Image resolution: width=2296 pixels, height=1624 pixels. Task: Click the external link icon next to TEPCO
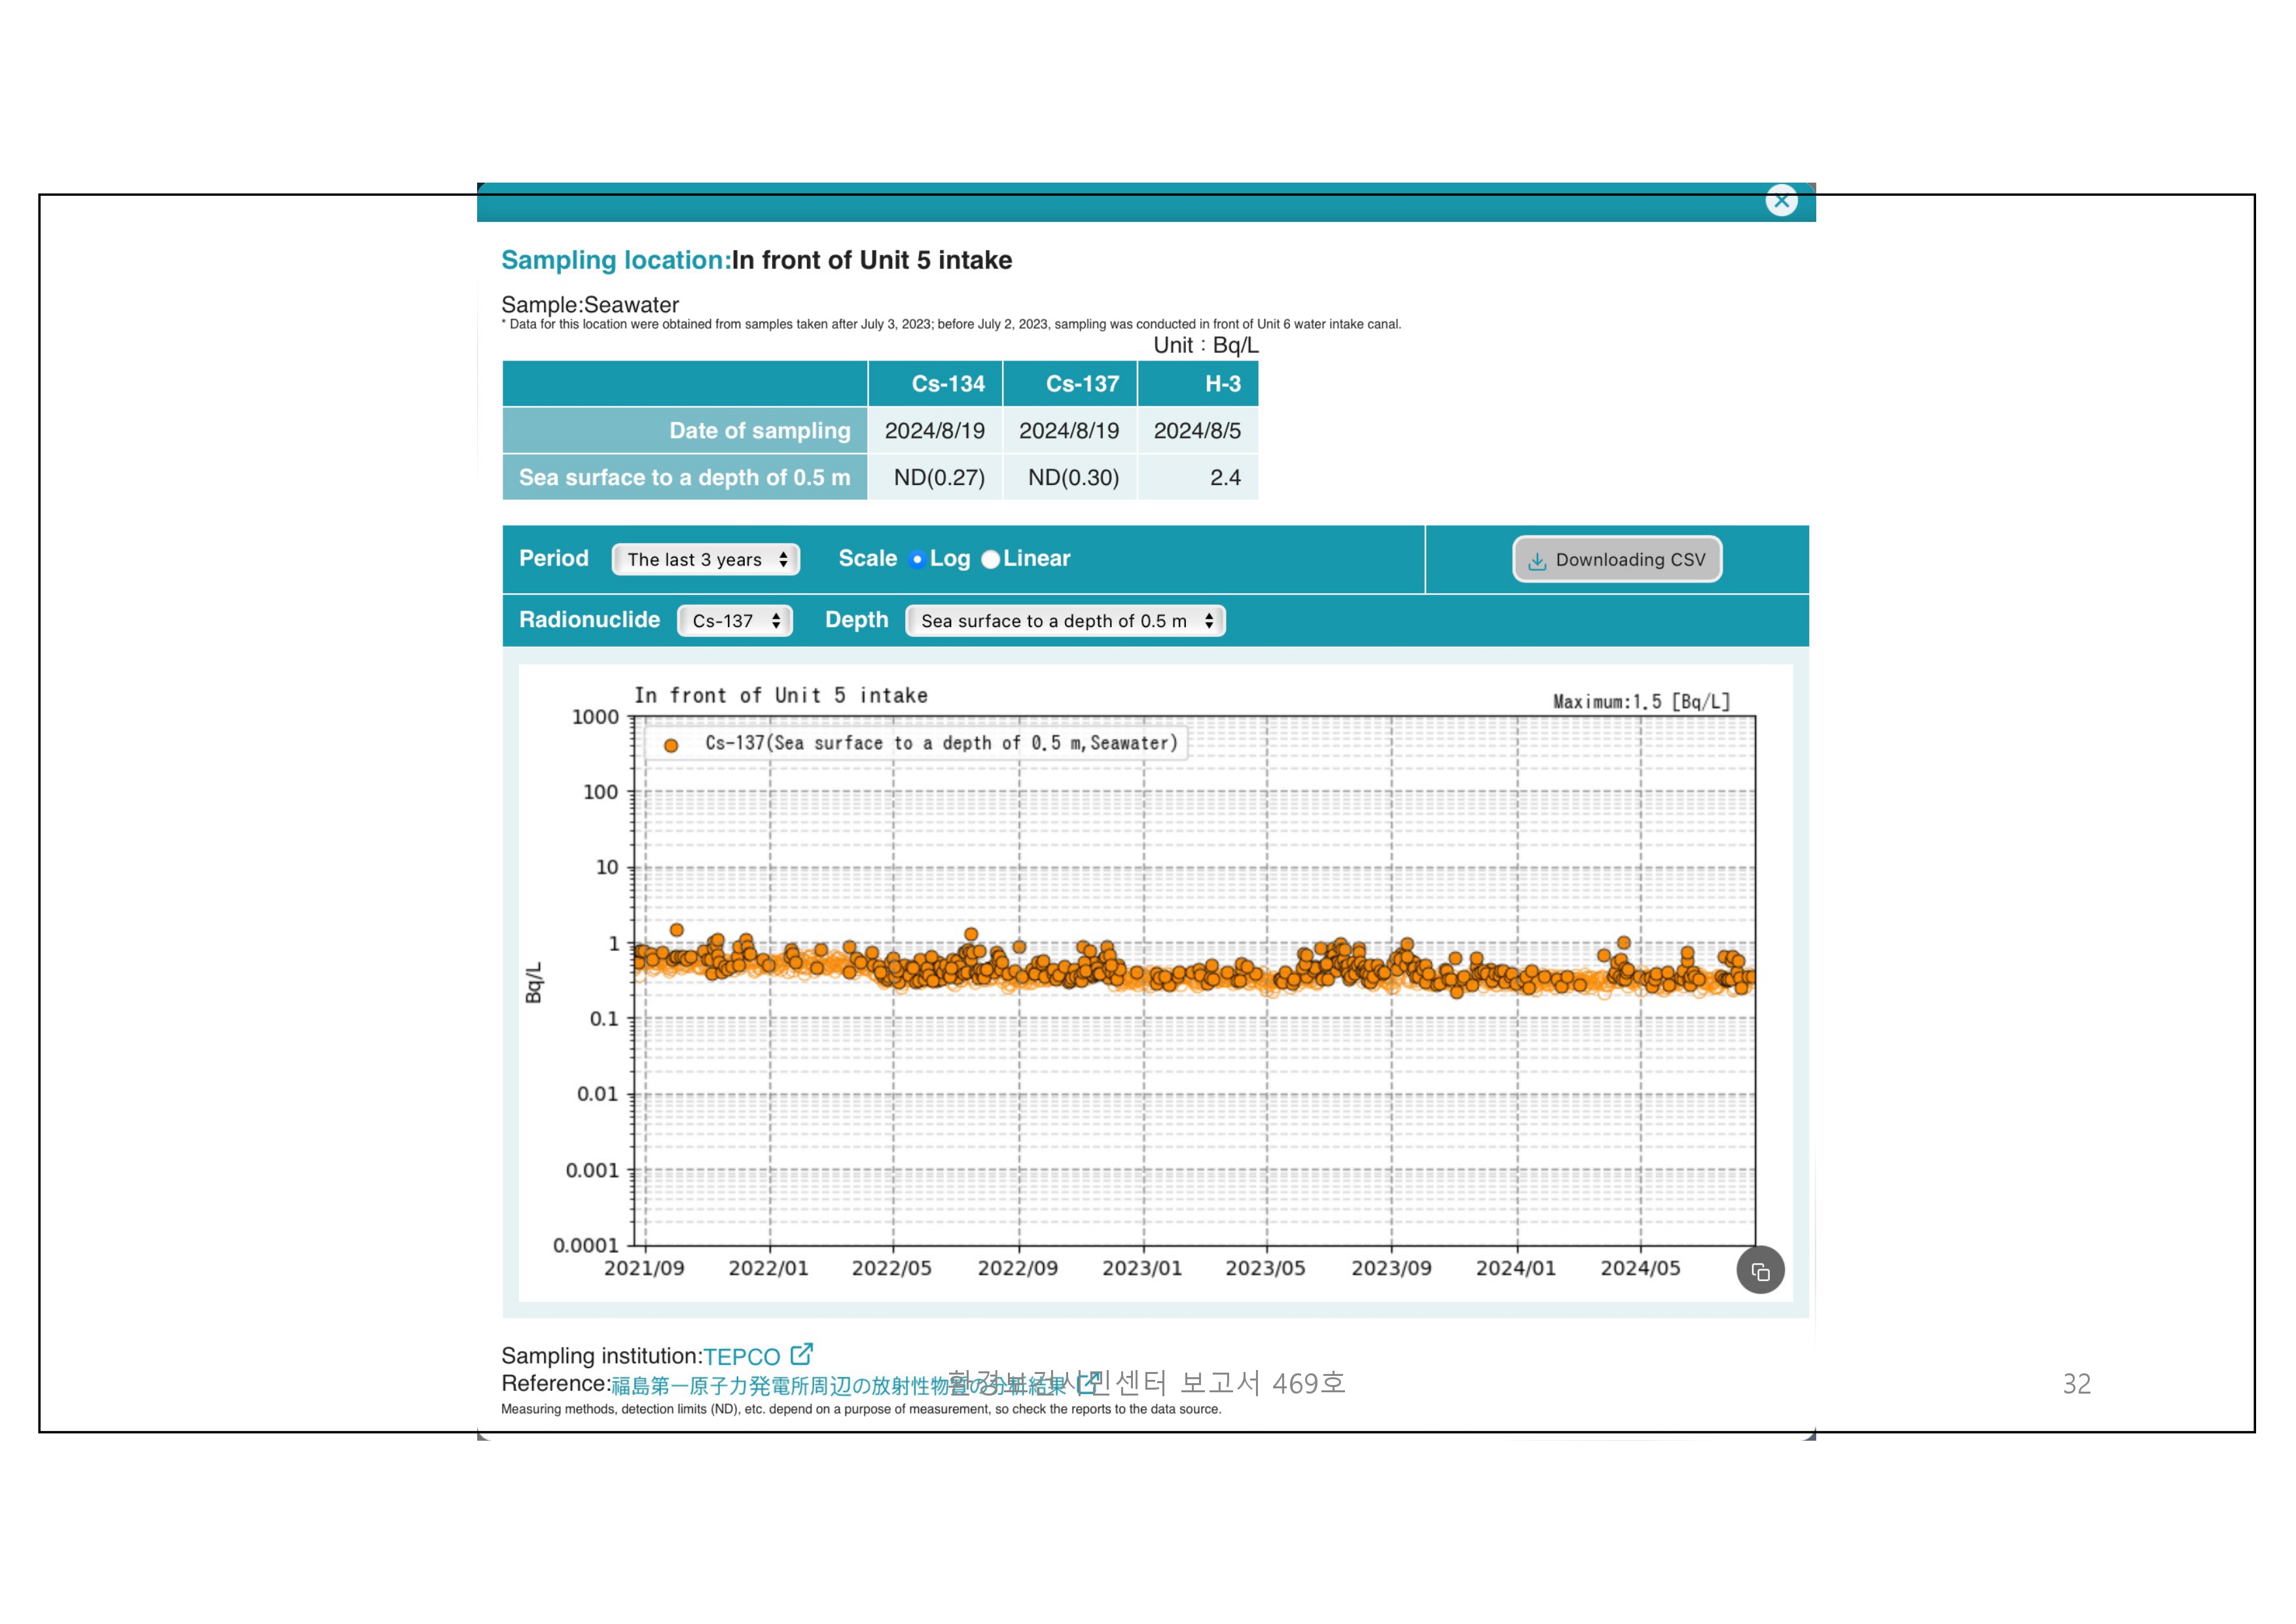pos(801,1354)
